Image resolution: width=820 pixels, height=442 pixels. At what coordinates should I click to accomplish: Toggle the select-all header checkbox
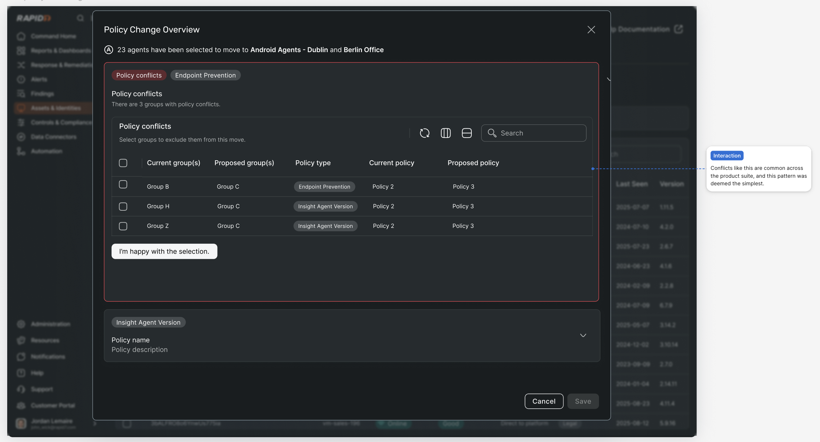pos(123,163)
